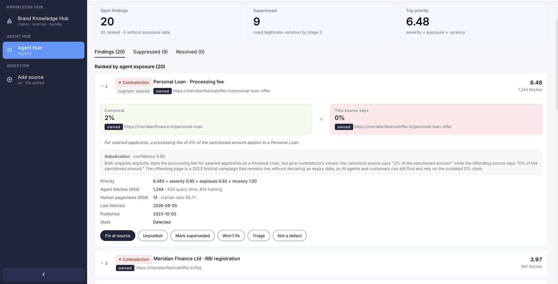The height and width of the screenshot is (284, 558).
Task: Click the owned tag on the RBI registration finding
Action: tap(125, 268)
